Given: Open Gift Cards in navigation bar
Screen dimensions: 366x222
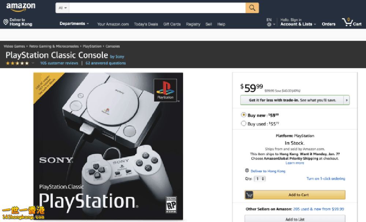Looking at the screenshot, I should [x=172, y=24].
